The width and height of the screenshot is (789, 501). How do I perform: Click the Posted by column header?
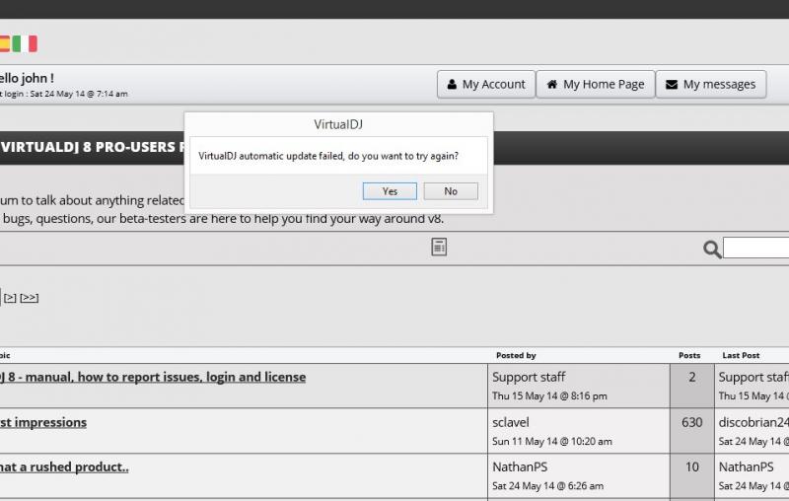[516, 356]
